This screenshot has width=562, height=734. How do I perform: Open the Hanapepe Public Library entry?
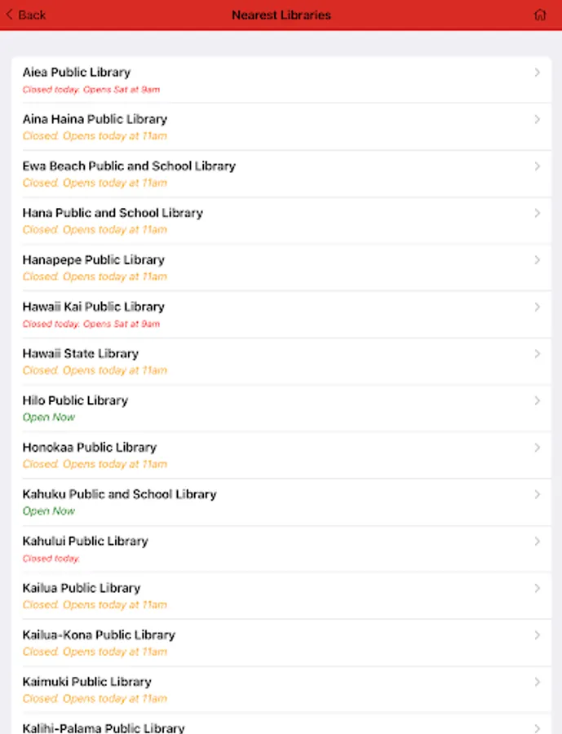pos(94,260)
